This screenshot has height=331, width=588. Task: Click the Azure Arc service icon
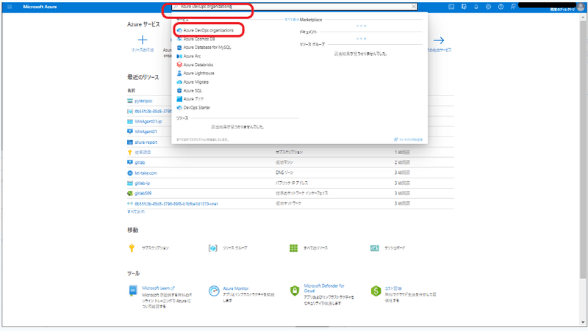pos(179,57)
